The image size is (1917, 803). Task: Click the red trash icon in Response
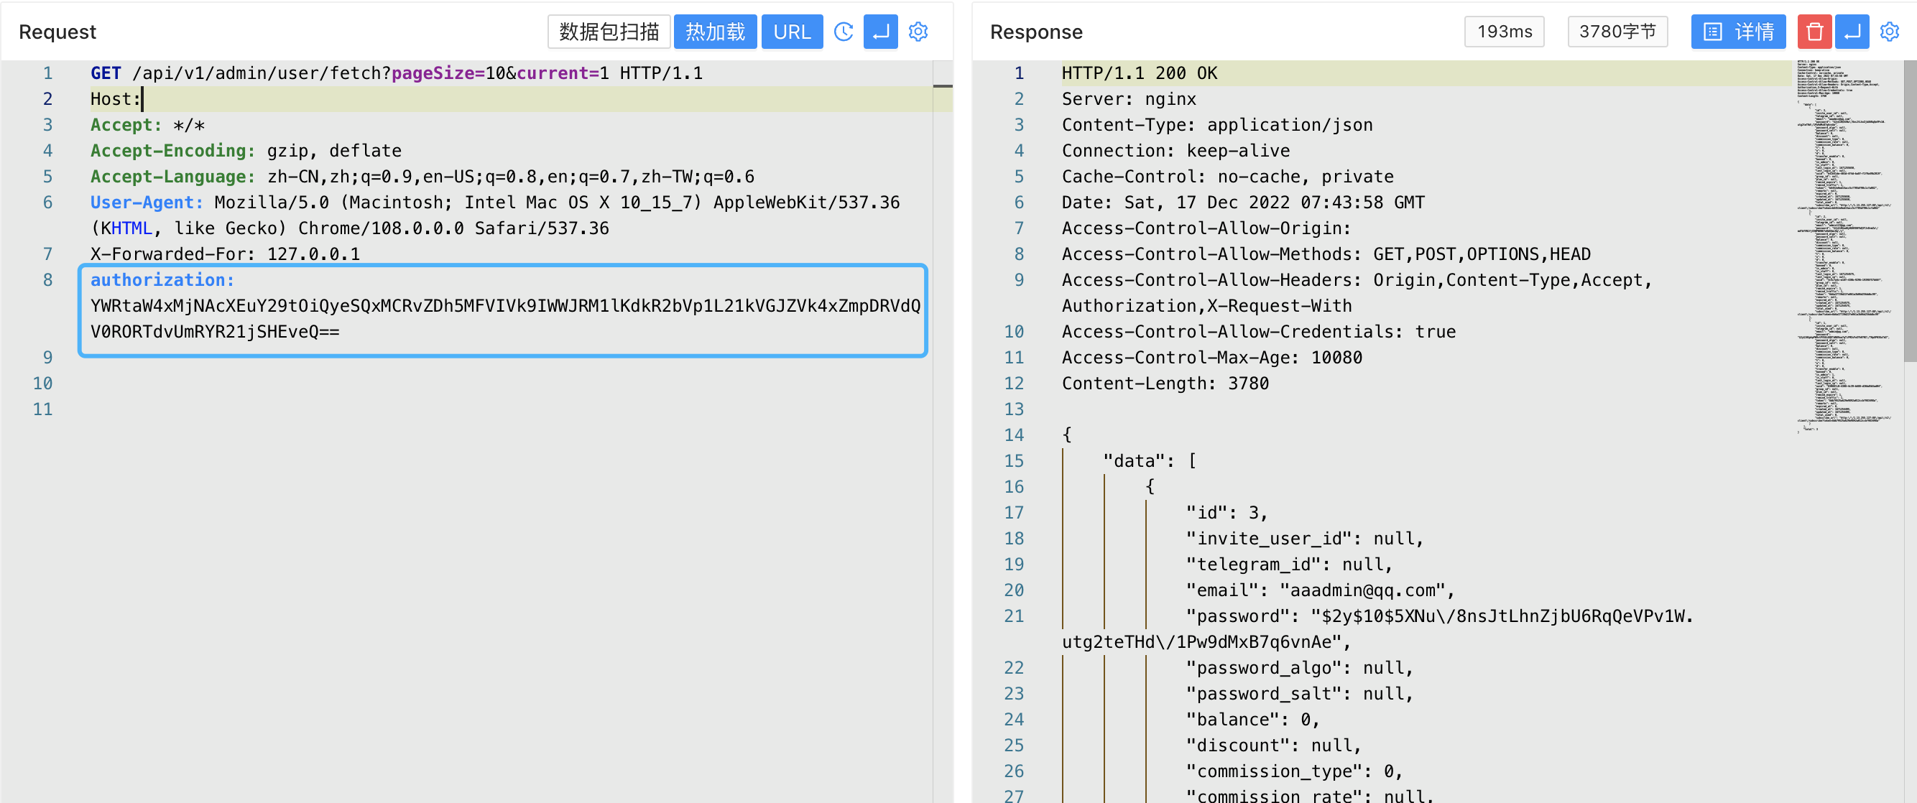[1814, 32]
